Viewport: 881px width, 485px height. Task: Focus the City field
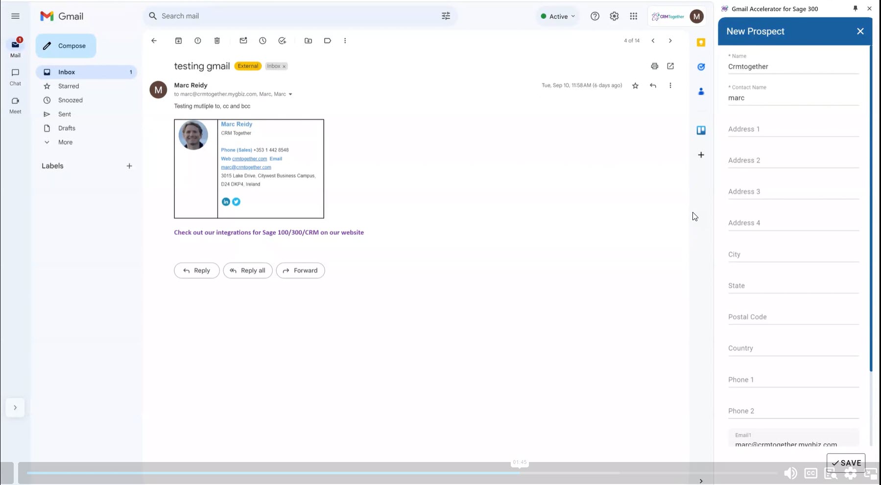tap(793, 254)
